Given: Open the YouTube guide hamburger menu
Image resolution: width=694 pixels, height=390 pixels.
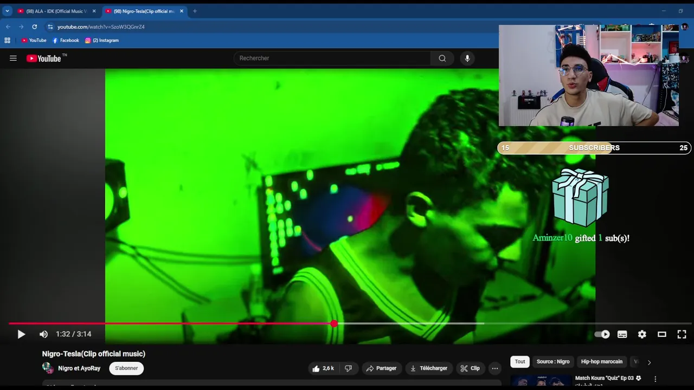Looking at the screenshot, I should click(x=13, y=58).
